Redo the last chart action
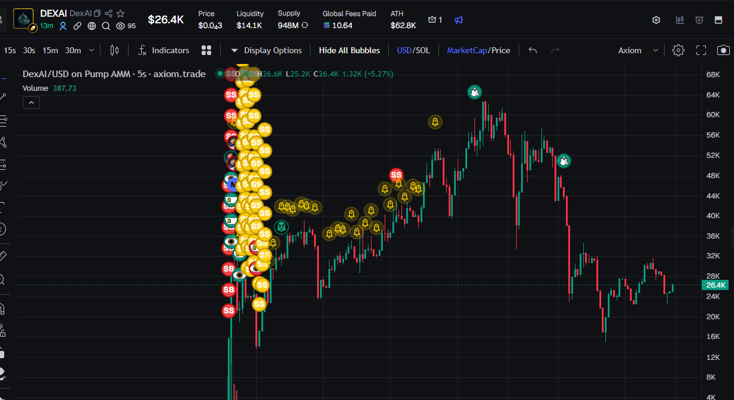Screen dimensions: 734x400 point(555,50)
